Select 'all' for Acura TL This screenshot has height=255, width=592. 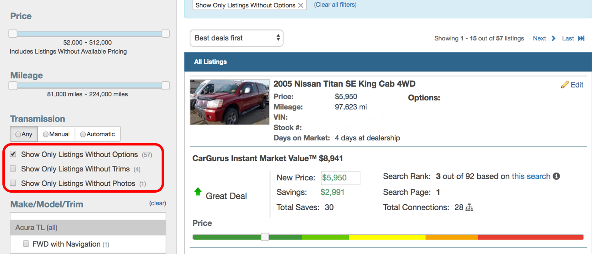point(52,227)
